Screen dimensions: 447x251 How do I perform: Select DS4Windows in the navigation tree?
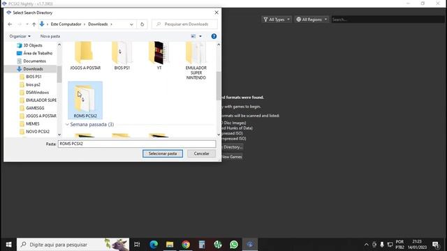34,93
